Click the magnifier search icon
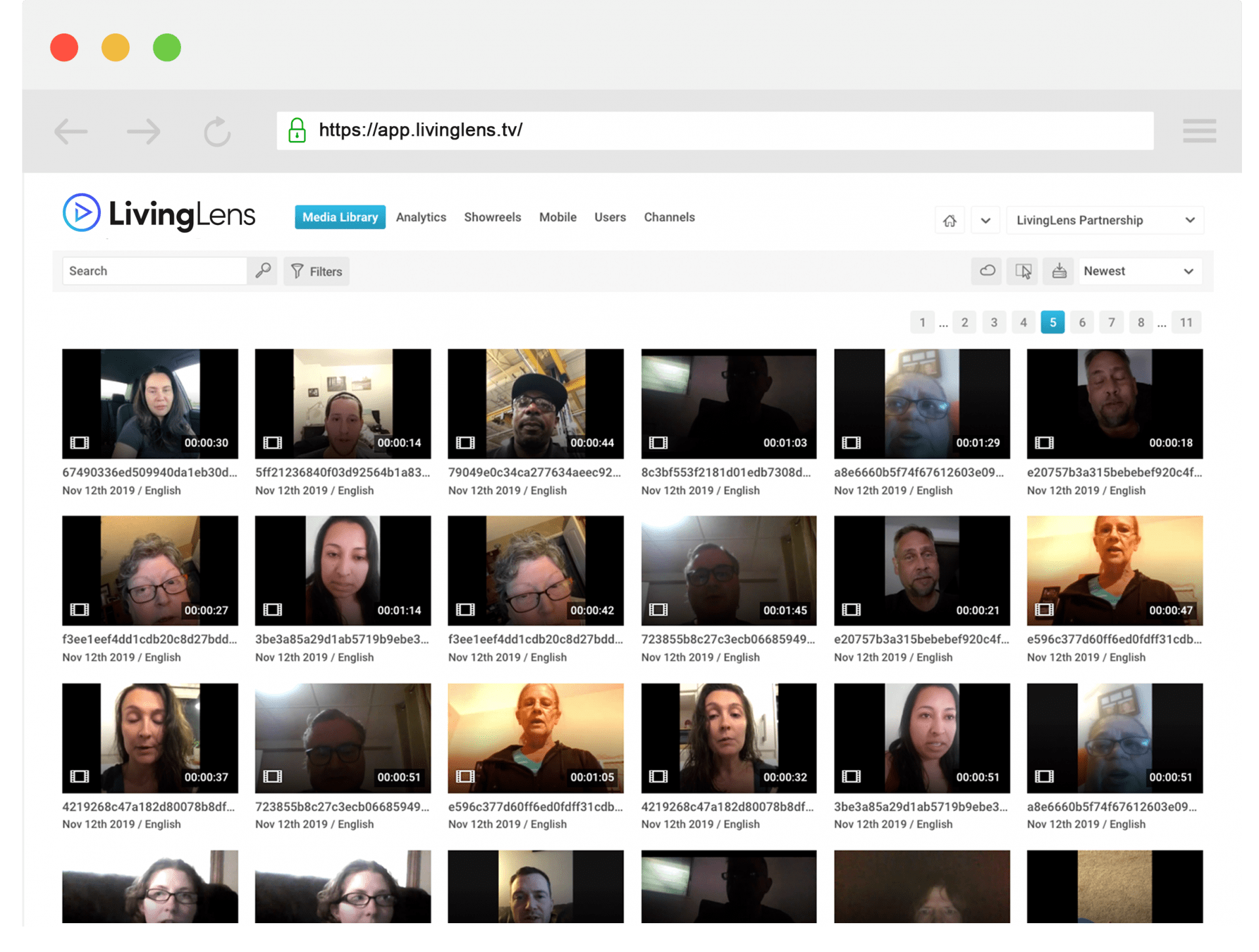This screenshot has height=952, width=1259. click(263, 271)
